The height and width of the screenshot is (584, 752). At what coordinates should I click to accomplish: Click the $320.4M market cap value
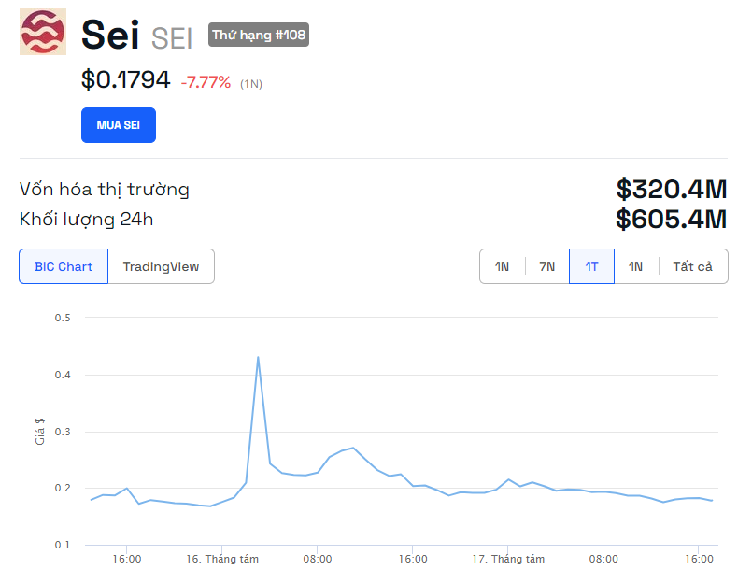point(671,190)
